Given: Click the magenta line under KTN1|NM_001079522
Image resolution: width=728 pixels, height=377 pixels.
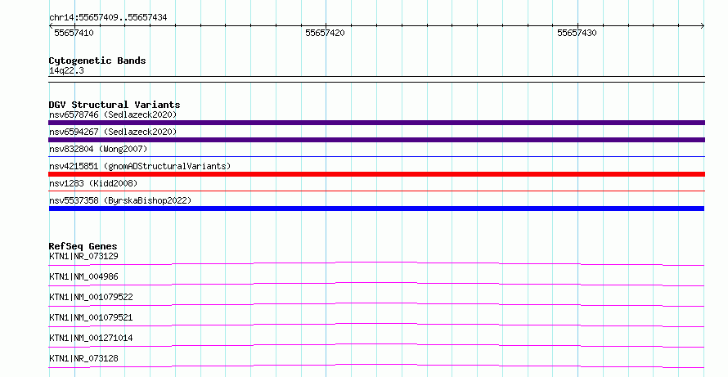Looking at the screenshot, I should [376, 304].
